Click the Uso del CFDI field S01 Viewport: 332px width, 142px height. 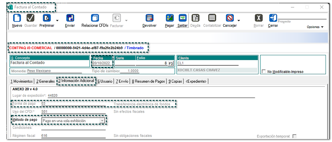(73, 111)
